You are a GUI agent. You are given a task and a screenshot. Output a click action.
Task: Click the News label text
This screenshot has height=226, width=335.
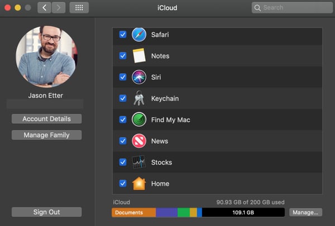click(x=160, y=141)
